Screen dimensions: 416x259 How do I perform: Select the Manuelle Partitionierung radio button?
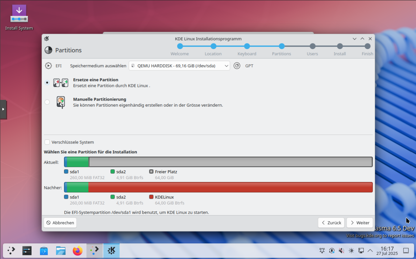[47, 102]
